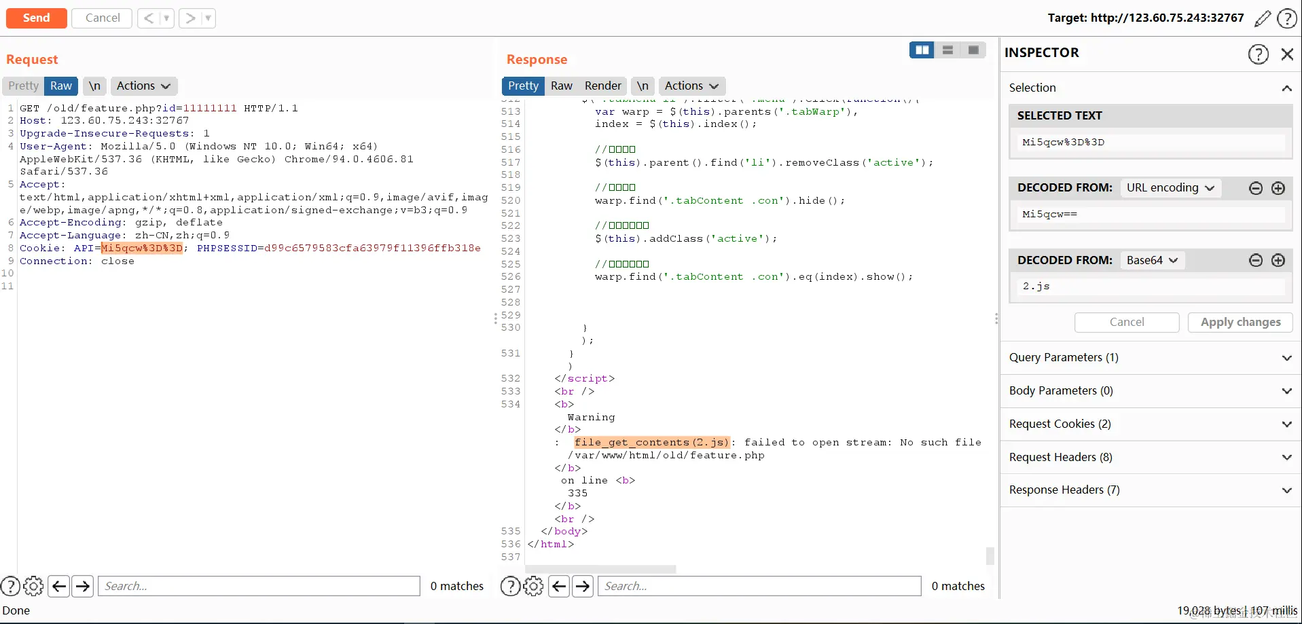Open request Actions dropdown menu

pyautogui.click(x=143, y=86)
